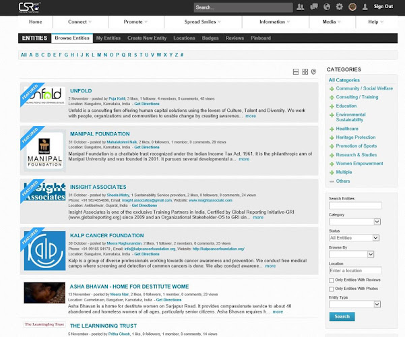
Task: Focus the Enter a location field
Action: (x=355, y=270)
